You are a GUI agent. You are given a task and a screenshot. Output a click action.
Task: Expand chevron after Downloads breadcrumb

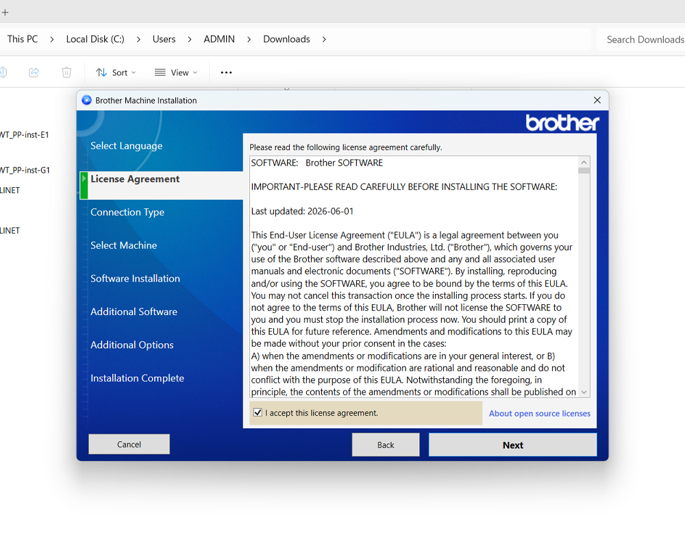(324, 39)
